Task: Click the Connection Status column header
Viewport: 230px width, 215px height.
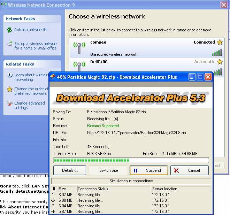Action: (x=114, y=189)
